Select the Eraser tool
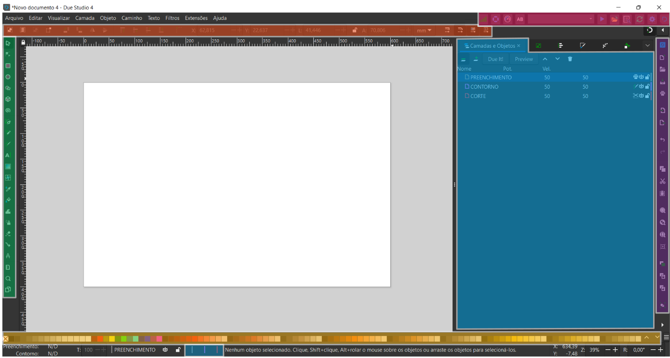The width and height of the screenshot is (670, 358). (x=8, y=234)
